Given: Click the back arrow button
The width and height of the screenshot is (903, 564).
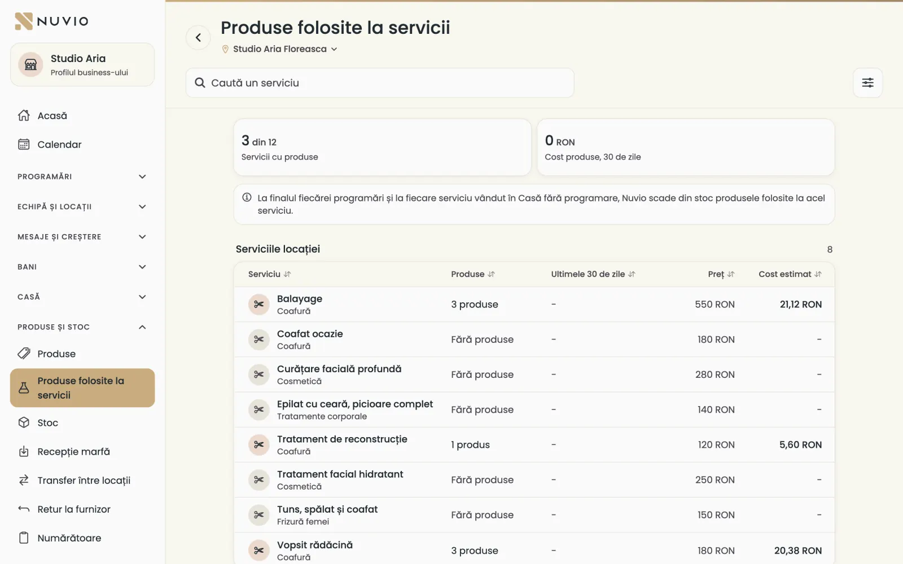Looking at the screenshot, I should click(x=198, y=38).
